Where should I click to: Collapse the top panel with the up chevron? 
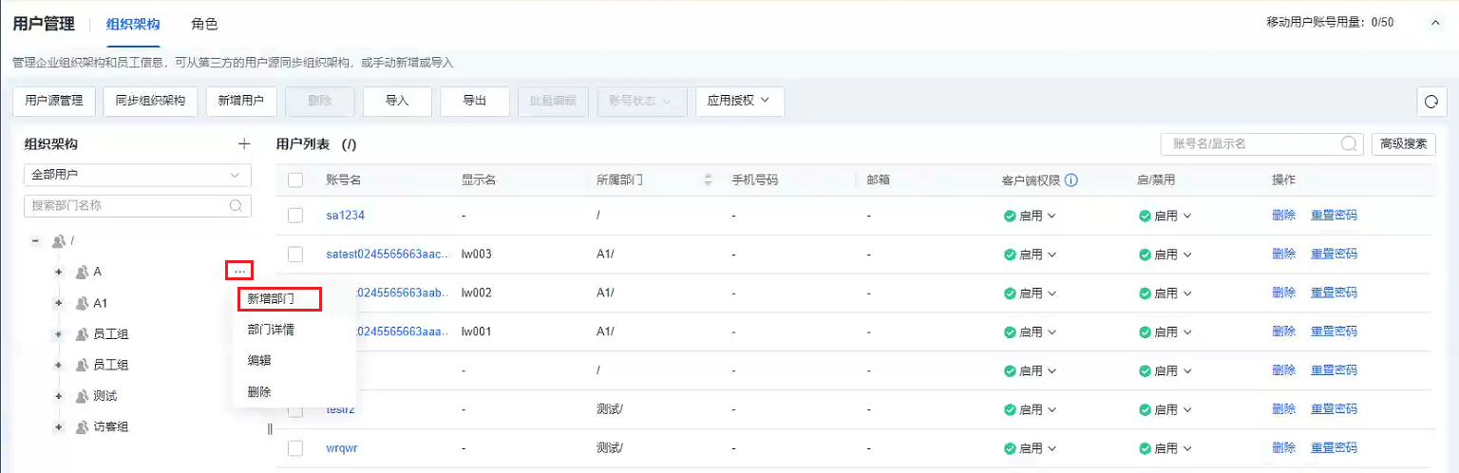point(1434,22)
